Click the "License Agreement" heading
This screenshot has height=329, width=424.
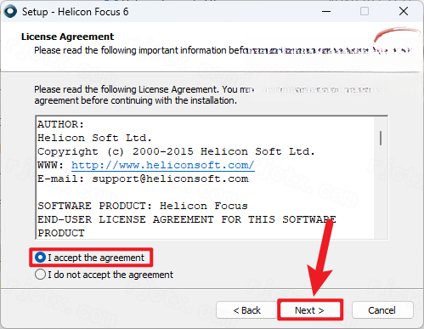[x=67, y=37]
